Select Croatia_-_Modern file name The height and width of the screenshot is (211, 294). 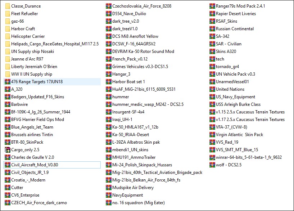(x=28, y=180)
